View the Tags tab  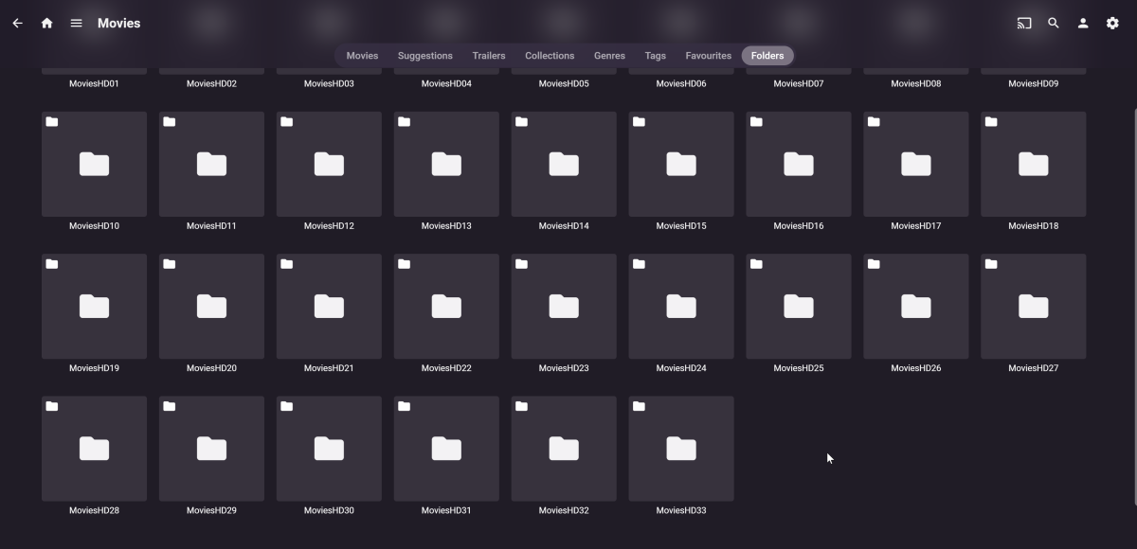(x=655, y=55)
